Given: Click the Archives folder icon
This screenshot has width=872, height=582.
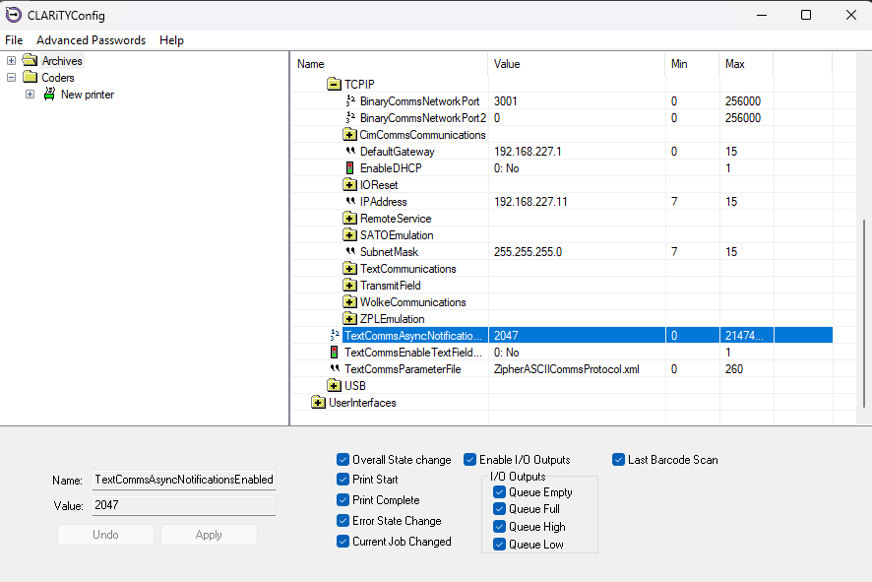Looking at the screenshot, I should [30, 61].
